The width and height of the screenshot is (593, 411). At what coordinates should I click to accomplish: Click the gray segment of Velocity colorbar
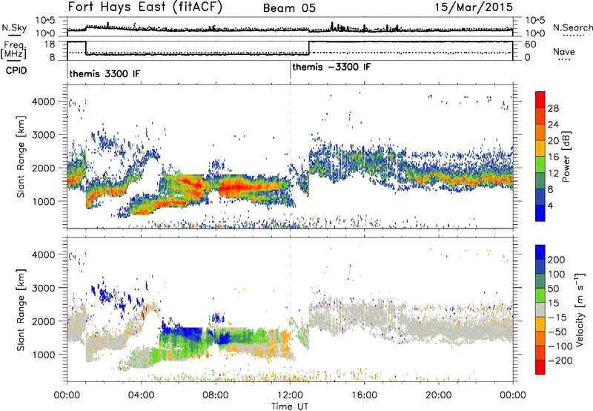[x=540, y=310]
